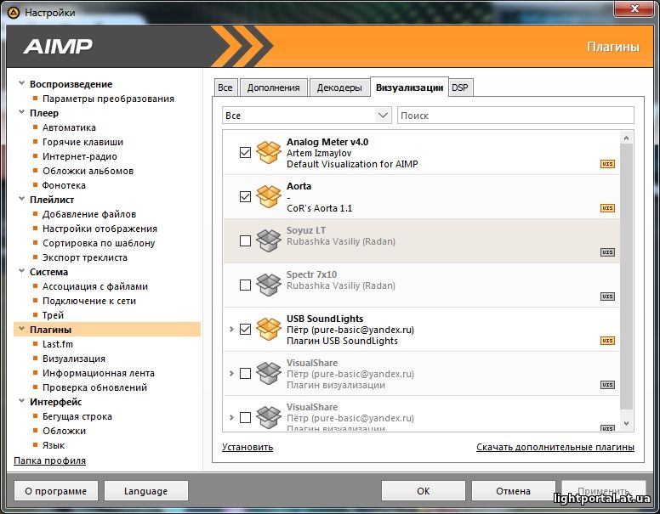Click the plugin list scroll down arrow
Screen dimensions: 660x514
pos(626,424)
